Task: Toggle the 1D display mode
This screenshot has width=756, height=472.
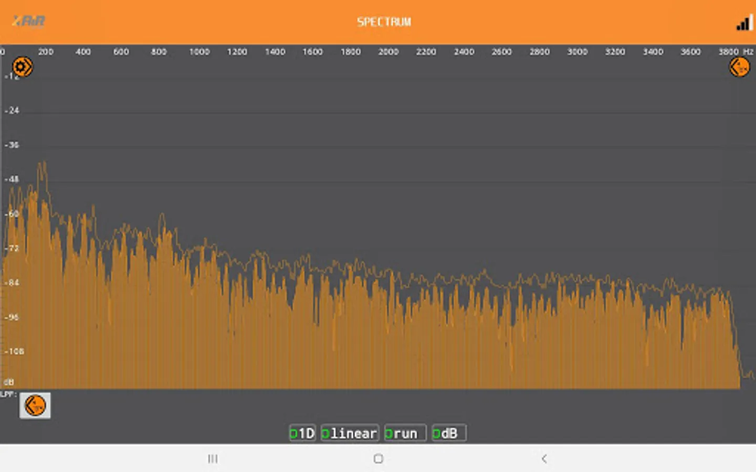Action: (302, 433)
